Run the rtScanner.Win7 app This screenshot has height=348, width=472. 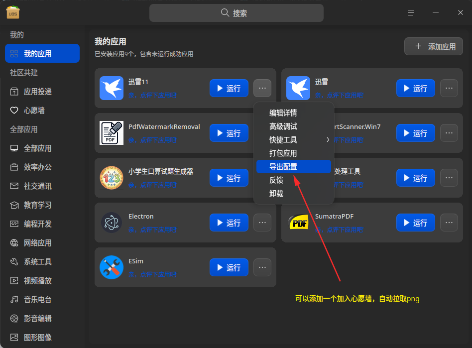[416, 133]
